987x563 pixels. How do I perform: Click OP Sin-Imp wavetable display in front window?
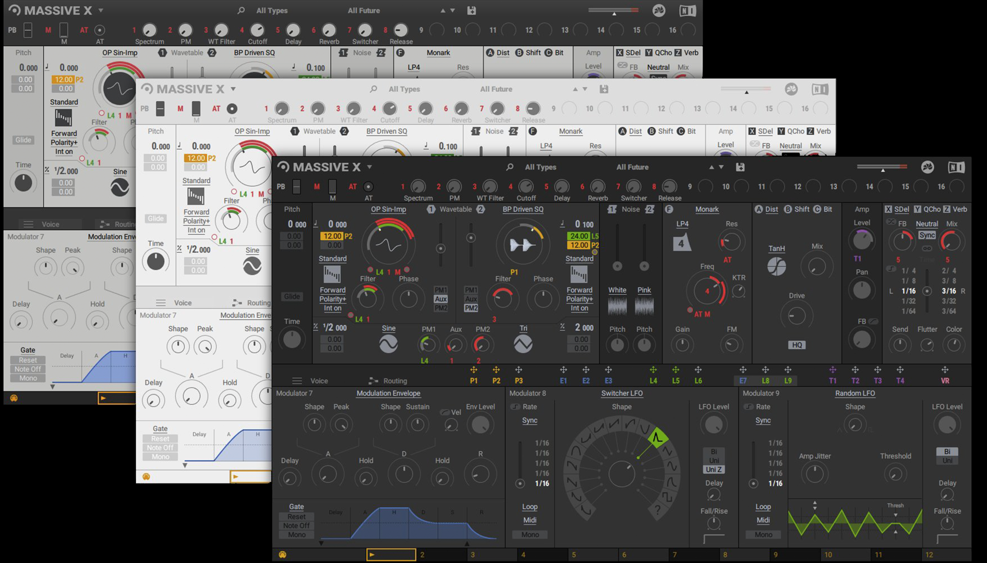tap(389, 244)
